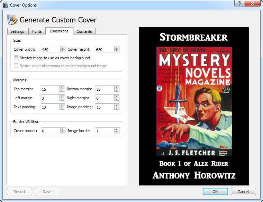Screen dimensions: 263x202
Task: Increase Cover border with up arrow
Action: (x=63, y=129)
